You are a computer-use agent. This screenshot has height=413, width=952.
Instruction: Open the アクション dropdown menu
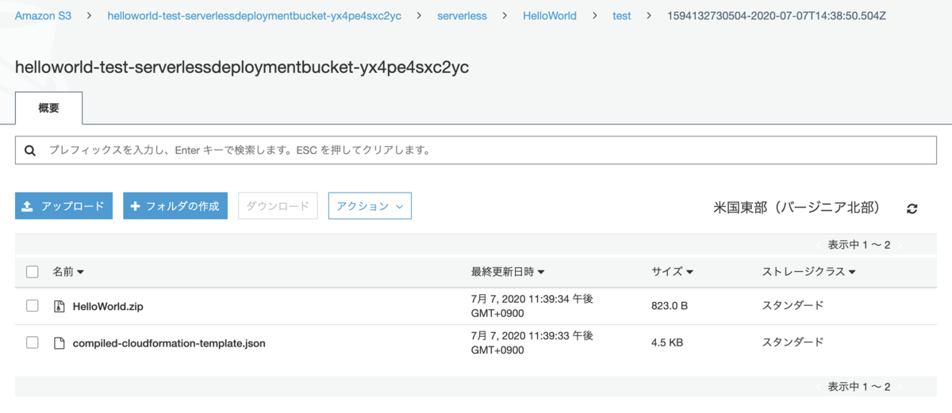370,206
